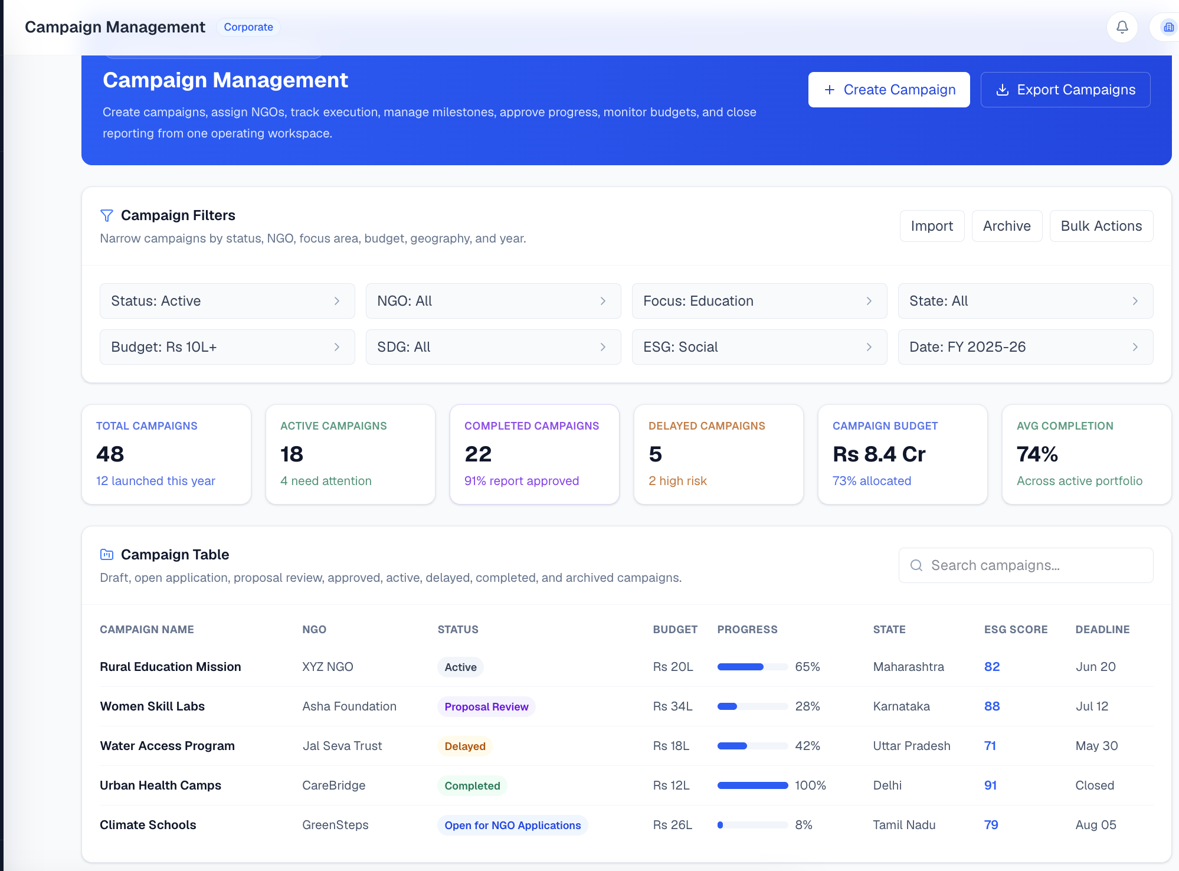The height and width of the screenshot is (871, 1179).
Task: Click the Women Skill Labs progress bar
Action: tap(752, 706)
